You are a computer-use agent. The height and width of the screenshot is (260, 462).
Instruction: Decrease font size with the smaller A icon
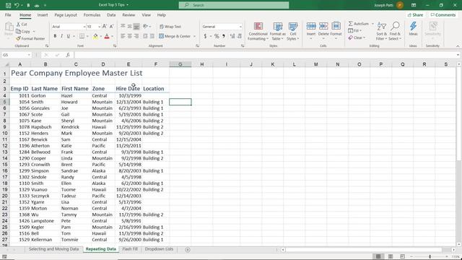tap(111, 27)
